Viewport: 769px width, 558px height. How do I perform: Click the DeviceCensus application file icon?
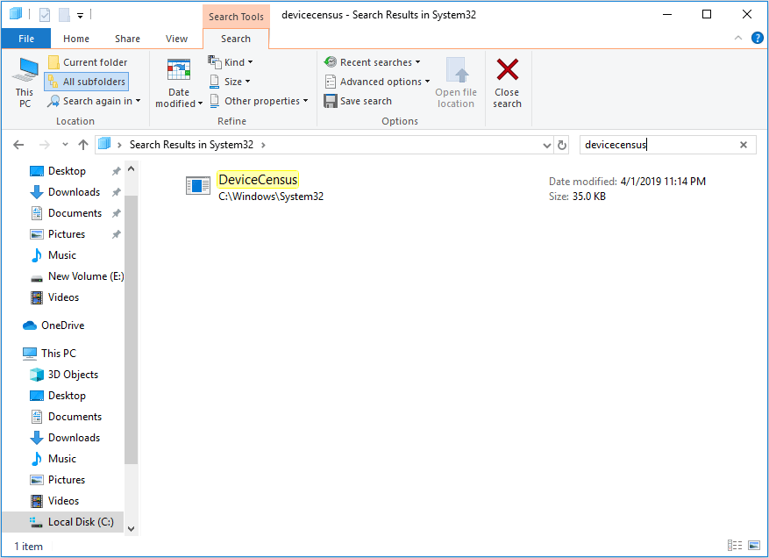[x=197, y=186]
